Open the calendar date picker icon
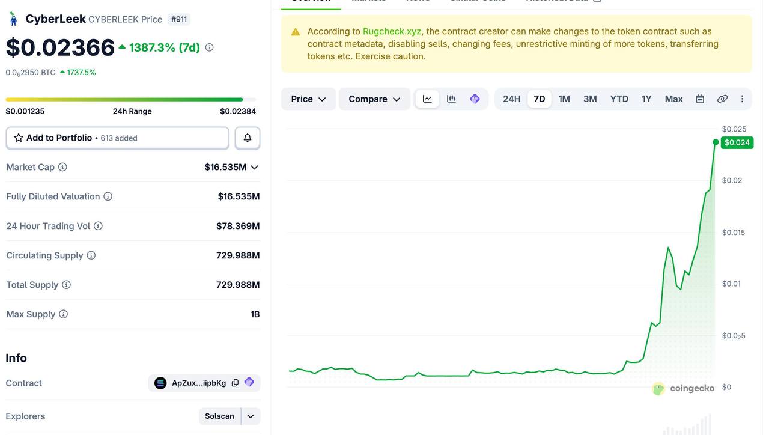Image resolution: width=769 pixels, height=435 pixels. (700, 99)
